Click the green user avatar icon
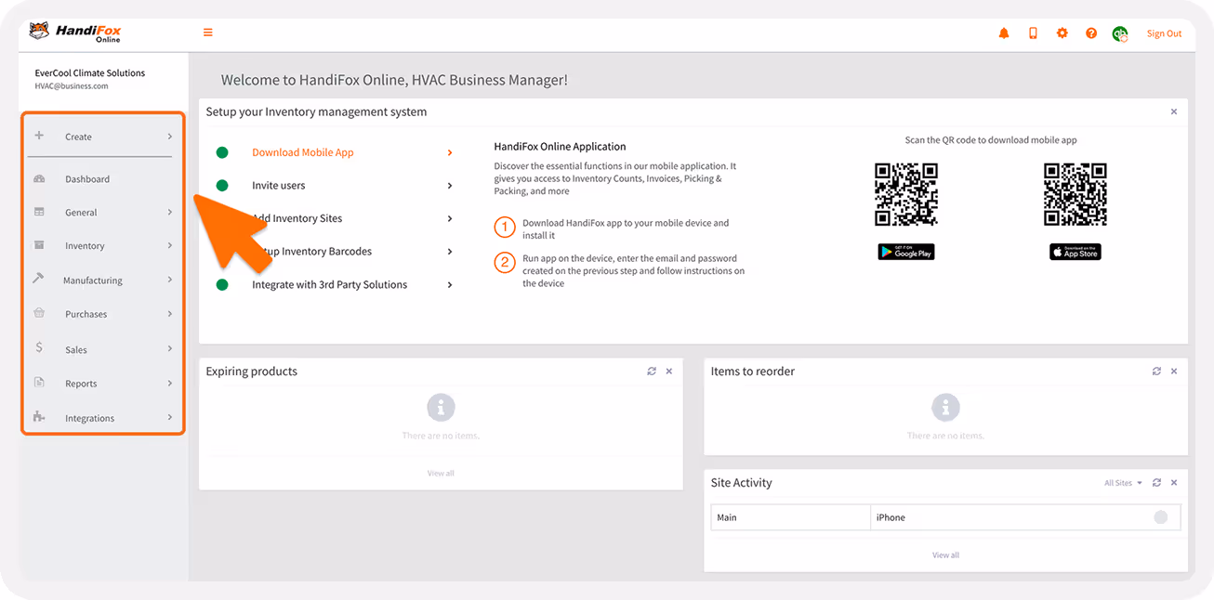 (x=1120, y=34)
